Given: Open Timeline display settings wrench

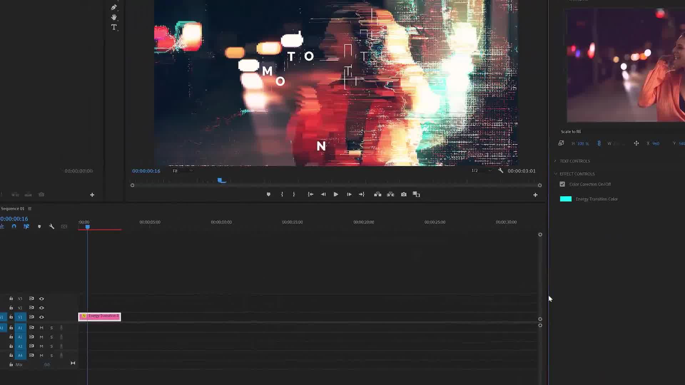Looking at the screenshot, I should pos(52,226).
